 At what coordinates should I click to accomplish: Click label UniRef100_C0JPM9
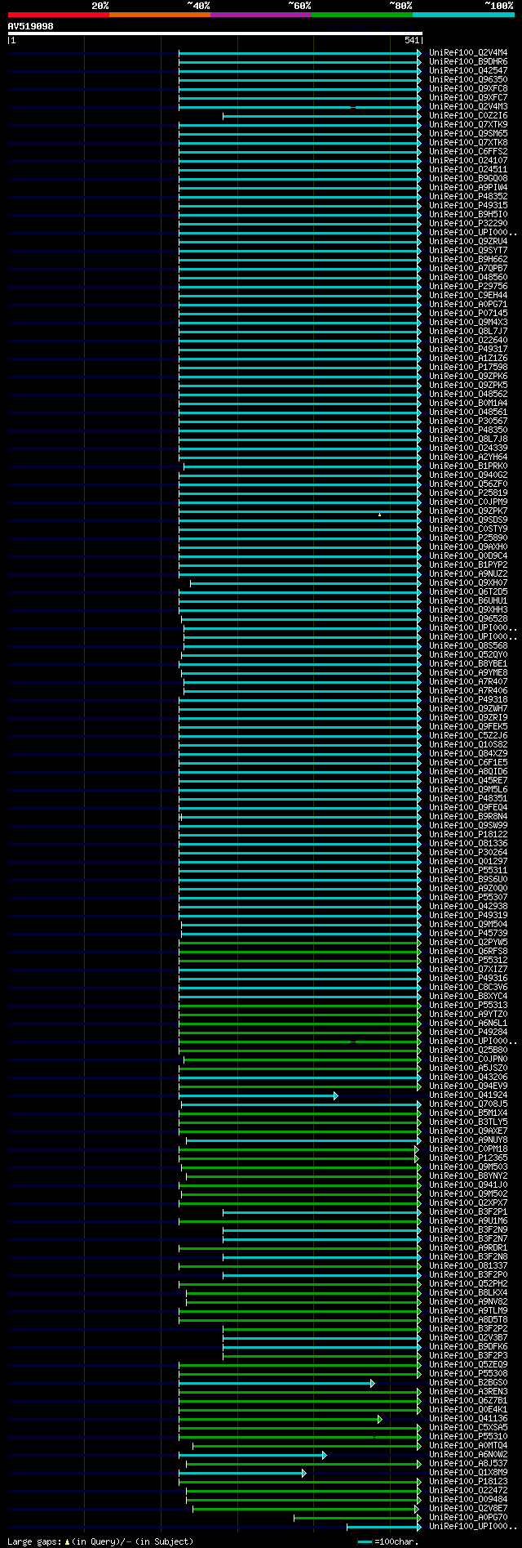(468, 502)
